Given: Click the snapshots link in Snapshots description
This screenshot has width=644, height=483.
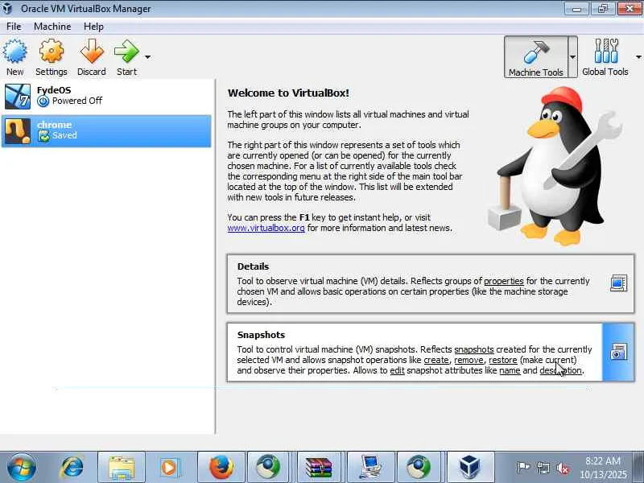Looking at the screenshot, I should coord(474,349).
